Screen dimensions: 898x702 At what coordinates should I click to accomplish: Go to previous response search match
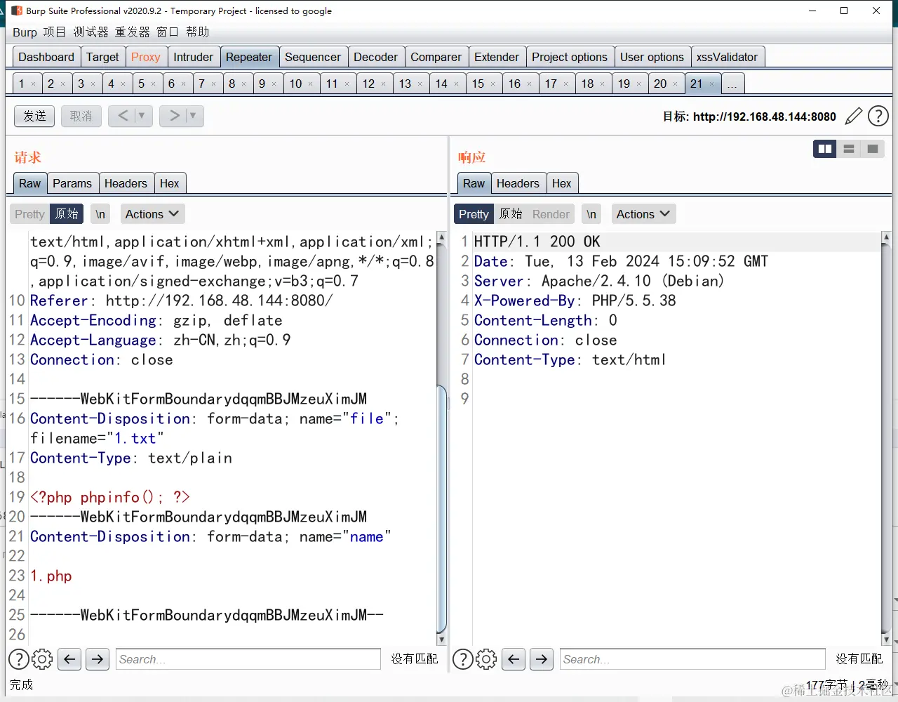514,659
